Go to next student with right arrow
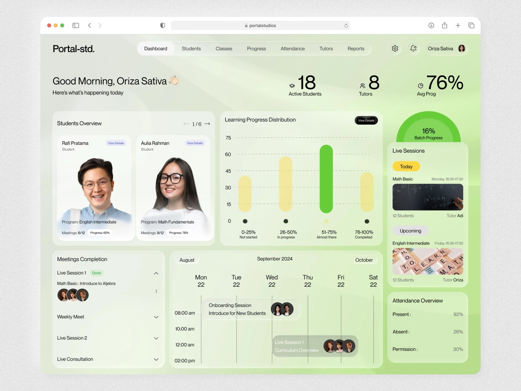 pyautogui.click(x=207, y=124)
